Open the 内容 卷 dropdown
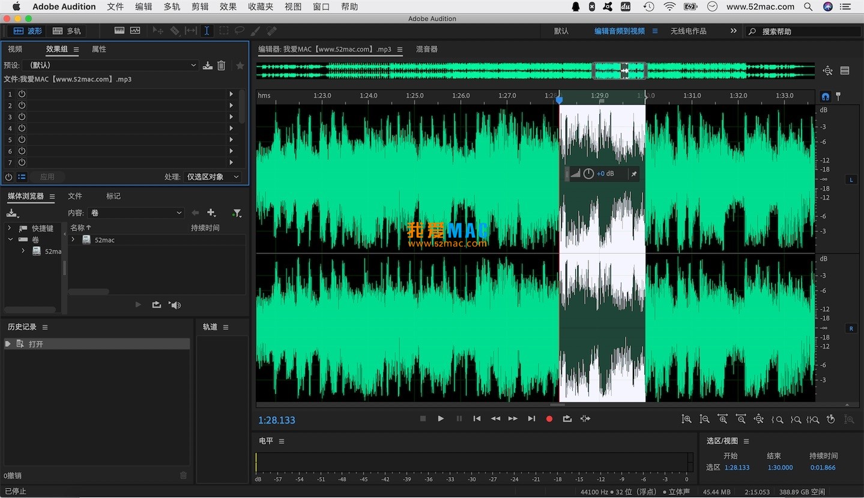Viewport: 864px width, 498px height. point(136,213)
